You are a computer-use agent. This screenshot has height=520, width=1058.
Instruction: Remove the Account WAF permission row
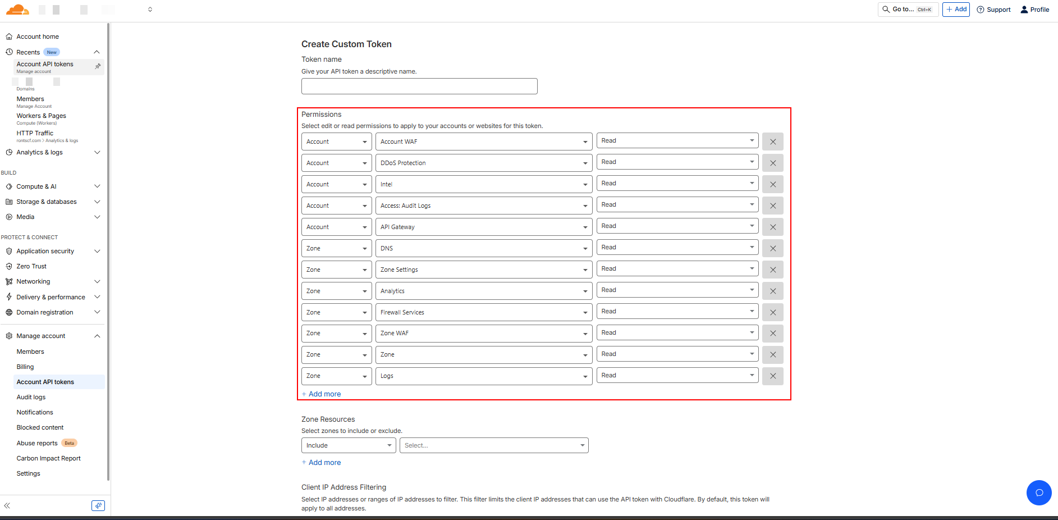[772, 142]
